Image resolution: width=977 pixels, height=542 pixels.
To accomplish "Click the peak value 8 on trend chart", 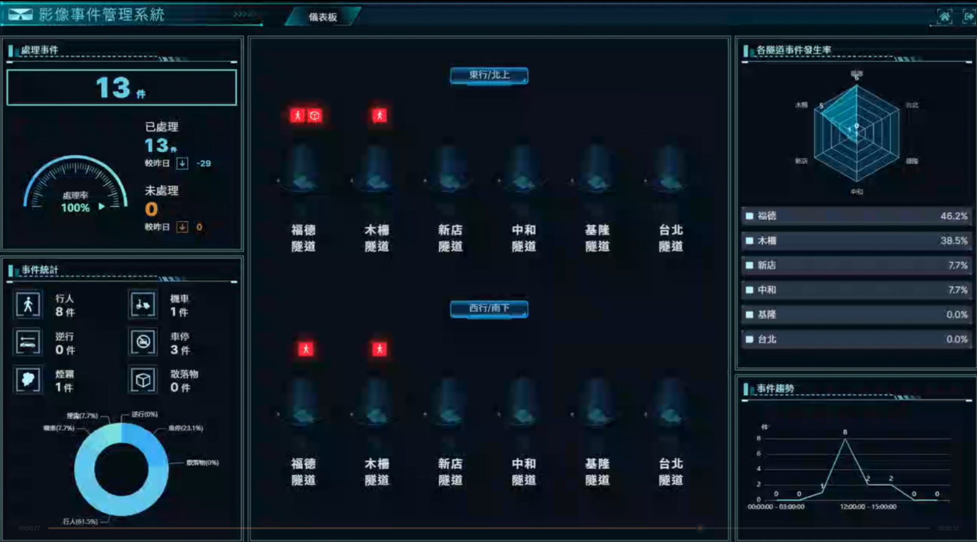I will pyautogui.click(x=845, y=432).
